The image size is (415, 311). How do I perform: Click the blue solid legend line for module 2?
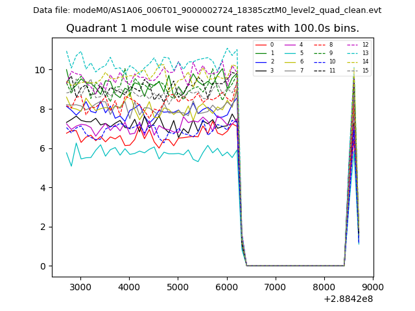coord(260,62)
